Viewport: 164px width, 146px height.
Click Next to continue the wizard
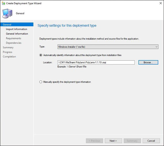113,141
